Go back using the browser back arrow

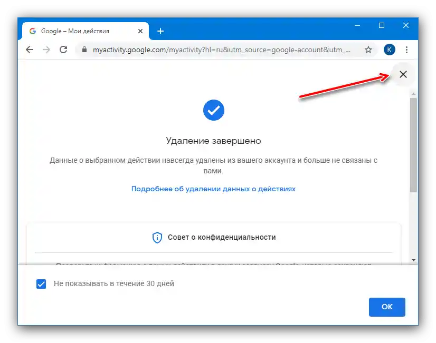pyautogui.click(x=30, y=50)
